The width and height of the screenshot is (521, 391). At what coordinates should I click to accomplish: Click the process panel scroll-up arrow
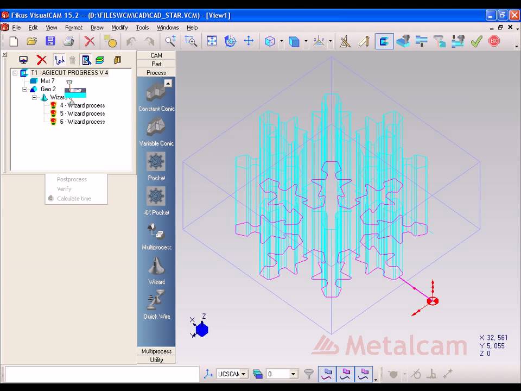pyautogui.click(x=168, y=83)
